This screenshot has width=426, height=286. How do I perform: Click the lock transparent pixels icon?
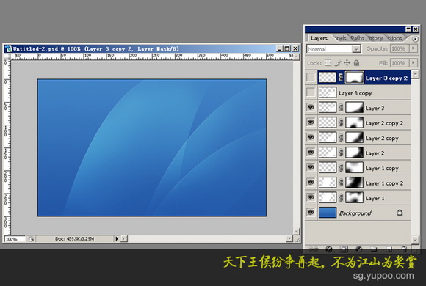[x=328, y=63]
